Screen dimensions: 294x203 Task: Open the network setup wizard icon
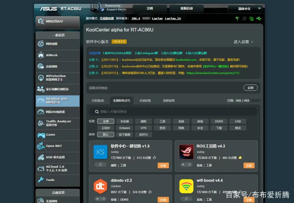(41, 21)
